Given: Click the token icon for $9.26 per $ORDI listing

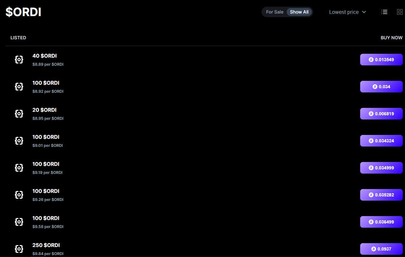Looking at the screenshot, I should pos(19,195).
